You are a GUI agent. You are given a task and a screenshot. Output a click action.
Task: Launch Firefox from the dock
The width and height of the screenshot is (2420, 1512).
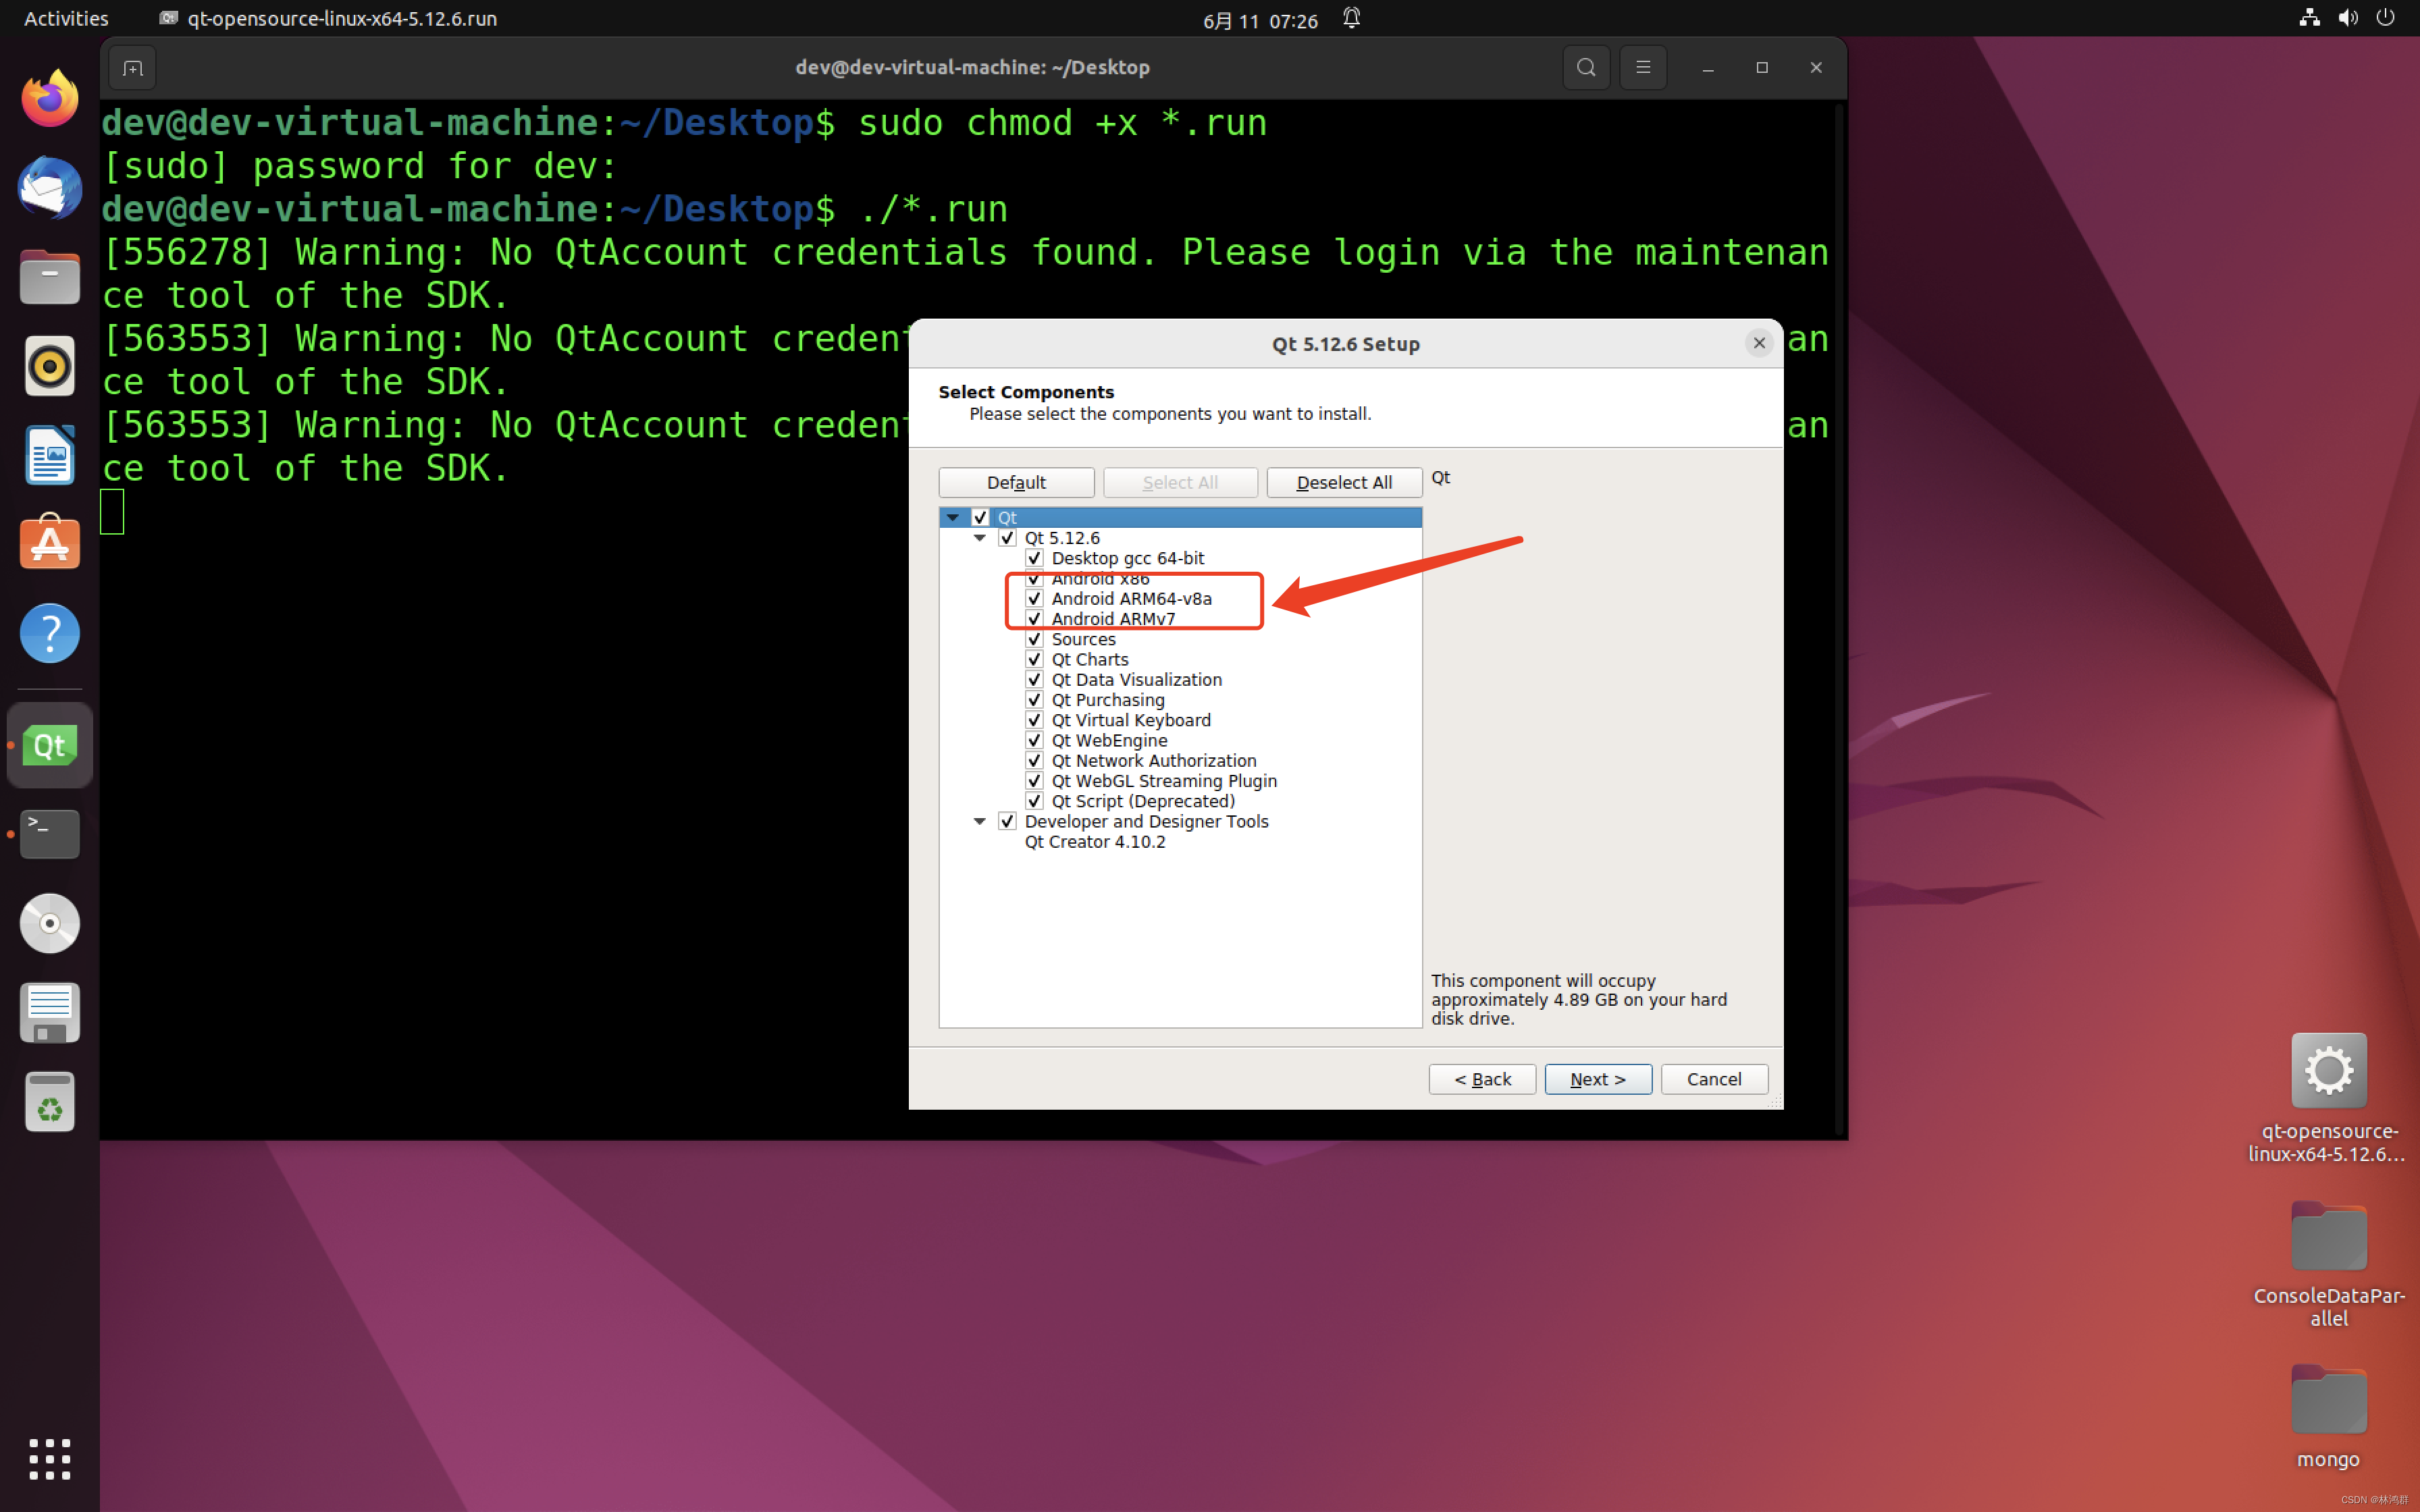pos(49,99)
